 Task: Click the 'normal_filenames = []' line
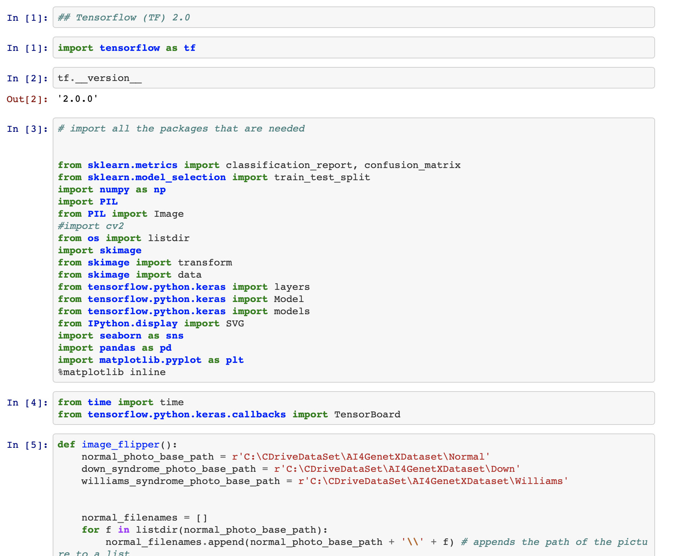tap(144, 518)
